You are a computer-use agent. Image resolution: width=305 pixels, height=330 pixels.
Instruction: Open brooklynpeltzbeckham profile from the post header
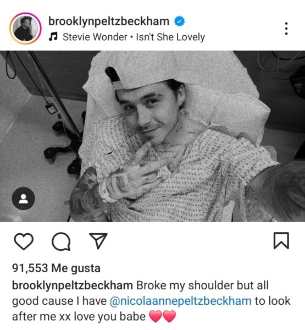tap(109, 21)
